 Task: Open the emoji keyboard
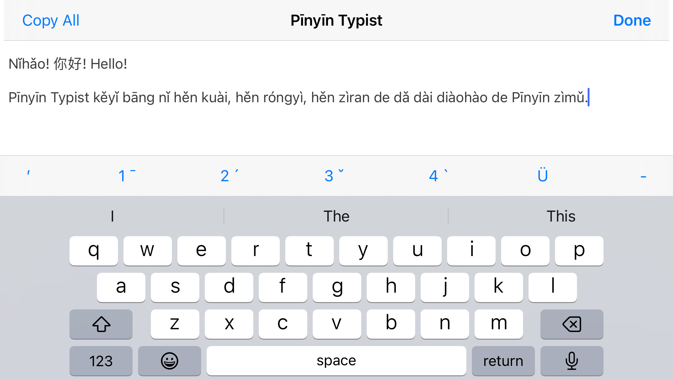tap(169, 361)
